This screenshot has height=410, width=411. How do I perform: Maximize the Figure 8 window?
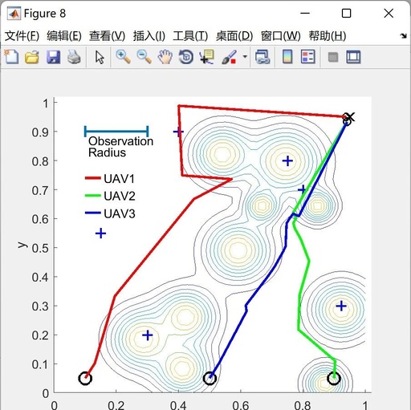tap(347, 13)
